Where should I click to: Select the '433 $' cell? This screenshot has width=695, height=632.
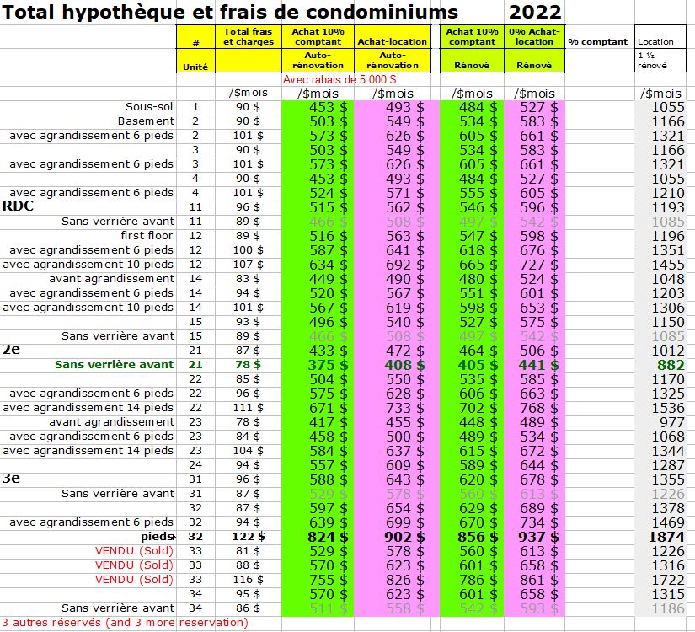click(x=328, y=351)
